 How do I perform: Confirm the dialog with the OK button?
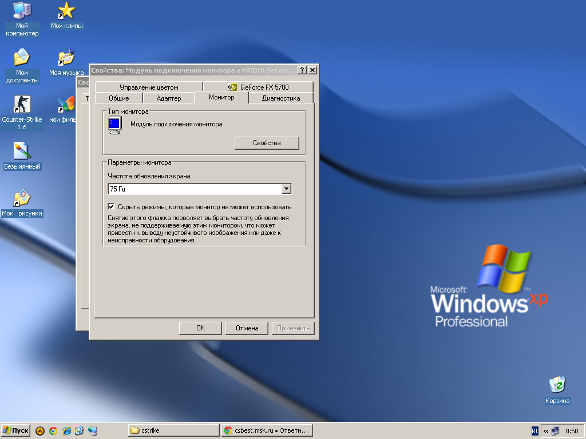click(200, 328)
